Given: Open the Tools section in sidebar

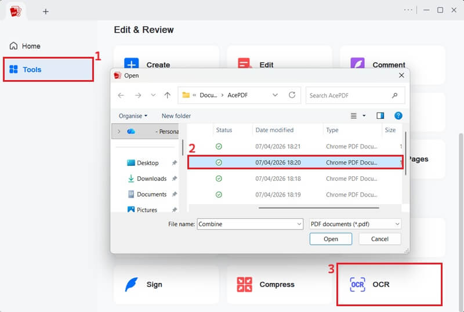Looking at the screenshot, I should (48, 70).
